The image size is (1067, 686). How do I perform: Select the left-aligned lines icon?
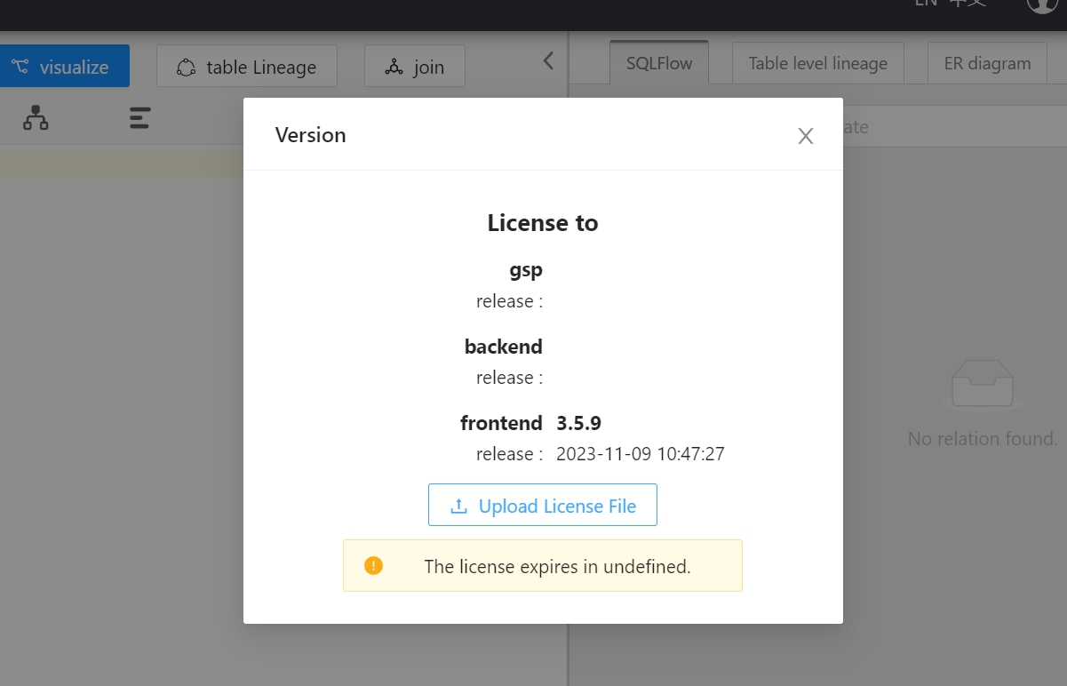coord(139,117)
